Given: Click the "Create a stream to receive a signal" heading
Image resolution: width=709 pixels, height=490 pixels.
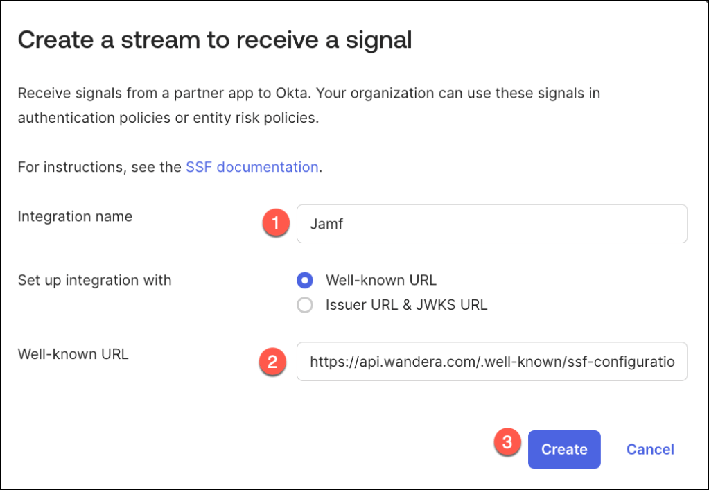Looking at the screenshot, I should [215, 40].
